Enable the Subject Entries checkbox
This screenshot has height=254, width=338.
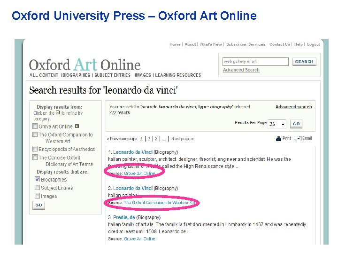pyautogui.click(x=37, y=187)
